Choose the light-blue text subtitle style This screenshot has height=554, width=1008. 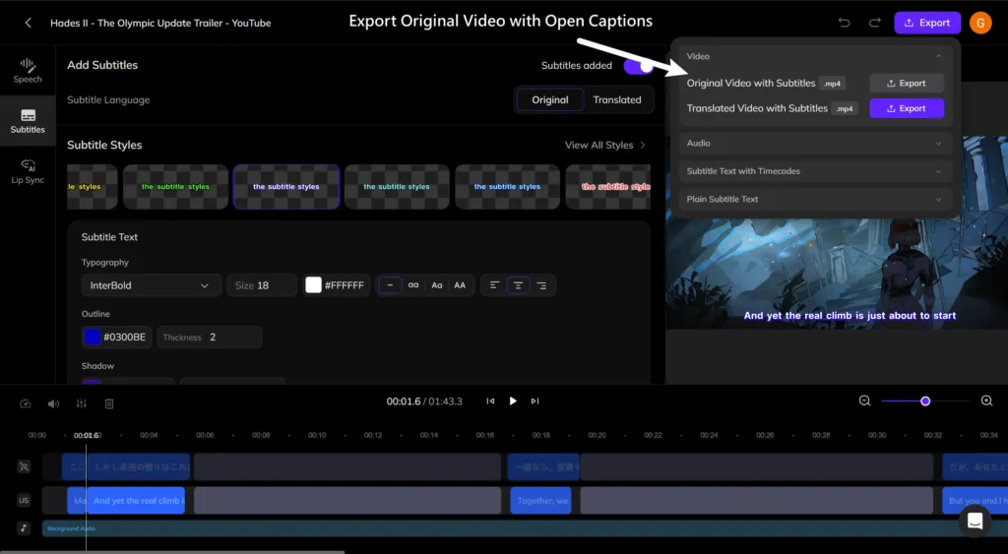coord(507,186)
